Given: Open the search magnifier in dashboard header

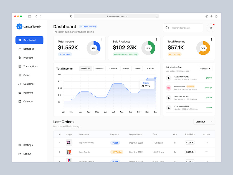Looking at the screenshot, I should click(x=167, y=28).
